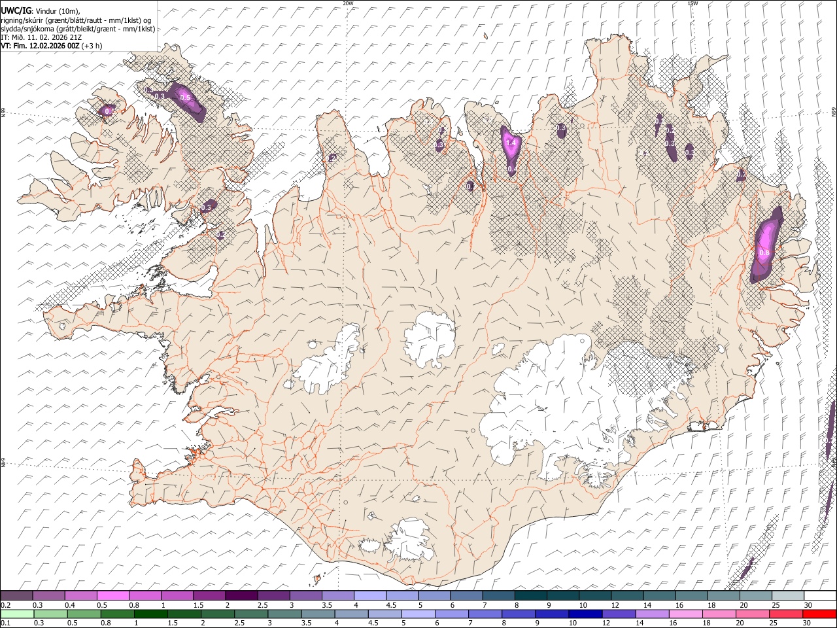Click the 20W longitude label at top

[x=348, y=3]
